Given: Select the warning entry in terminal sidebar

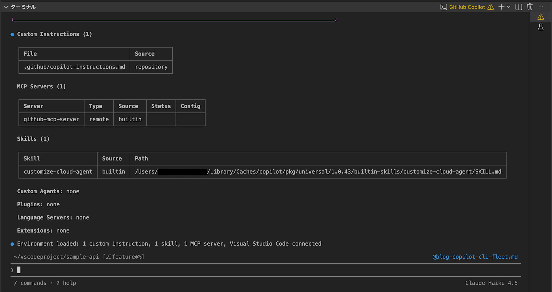Looking at the screenshot, I should (x=541, y=17).
